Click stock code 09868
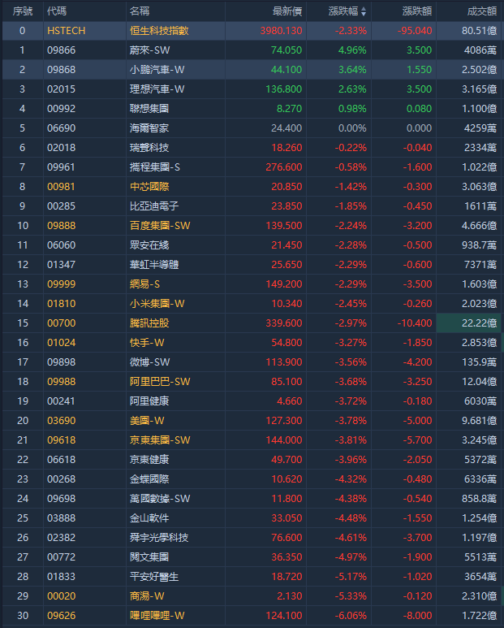The image size is (504, 628). click(x=61, y=70)
